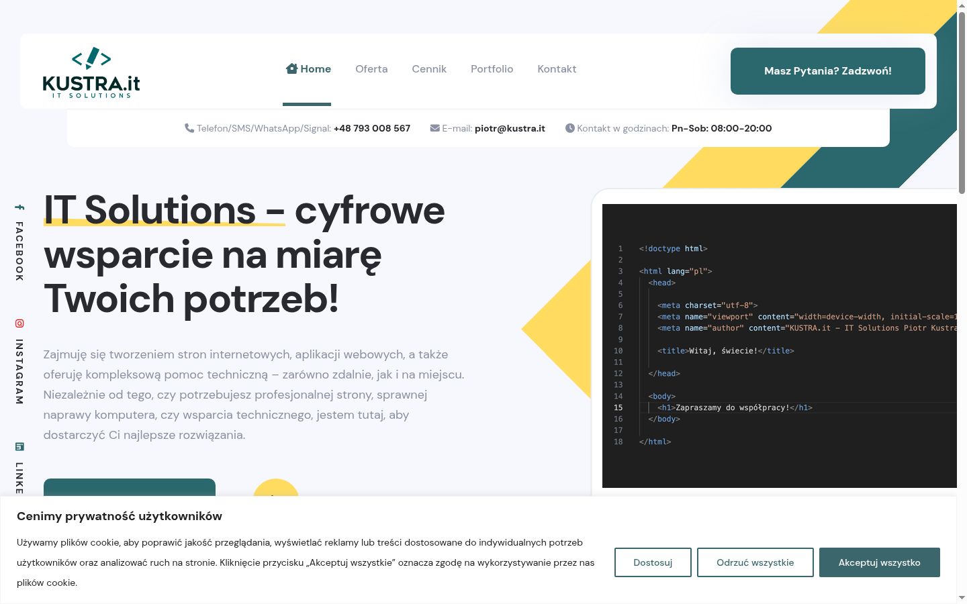This screenshot has height=604, width=967.
Task: Open the Facebook icon in sidebar
Action: 19,208
